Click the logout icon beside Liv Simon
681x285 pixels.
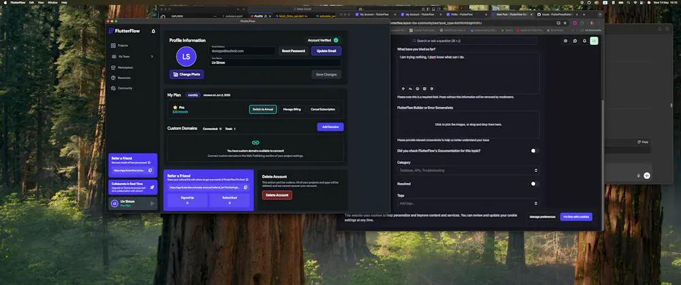[152, 203]
